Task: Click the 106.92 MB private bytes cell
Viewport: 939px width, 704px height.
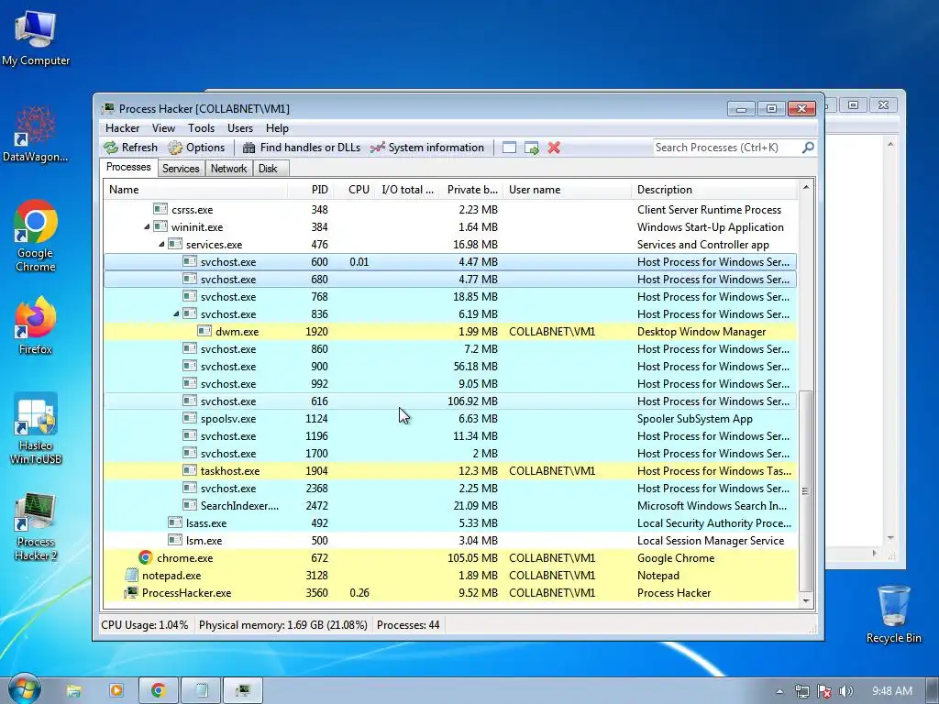Action: [472, 401]
